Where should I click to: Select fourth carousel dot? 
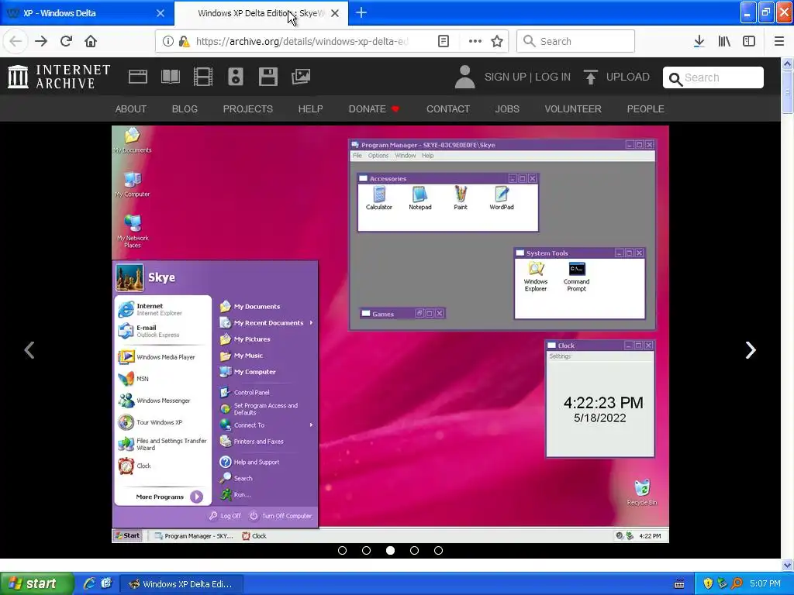click(x=414, y=551)
